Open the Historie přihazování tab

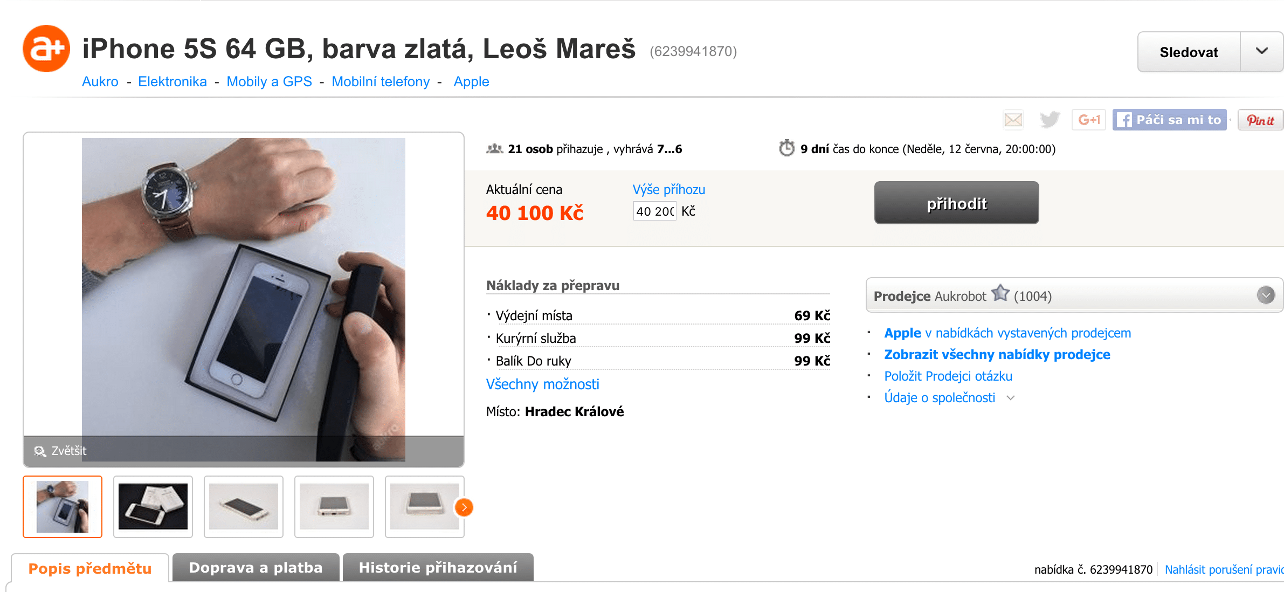(438, 568)
